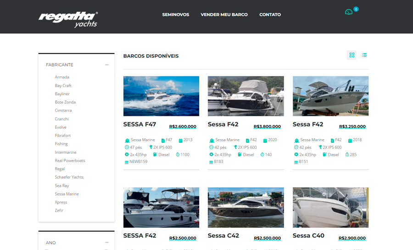The height and width of the screenshot is (250, 413).
Task: Open Sessa C40 boat photo
Action: (330, 207)
